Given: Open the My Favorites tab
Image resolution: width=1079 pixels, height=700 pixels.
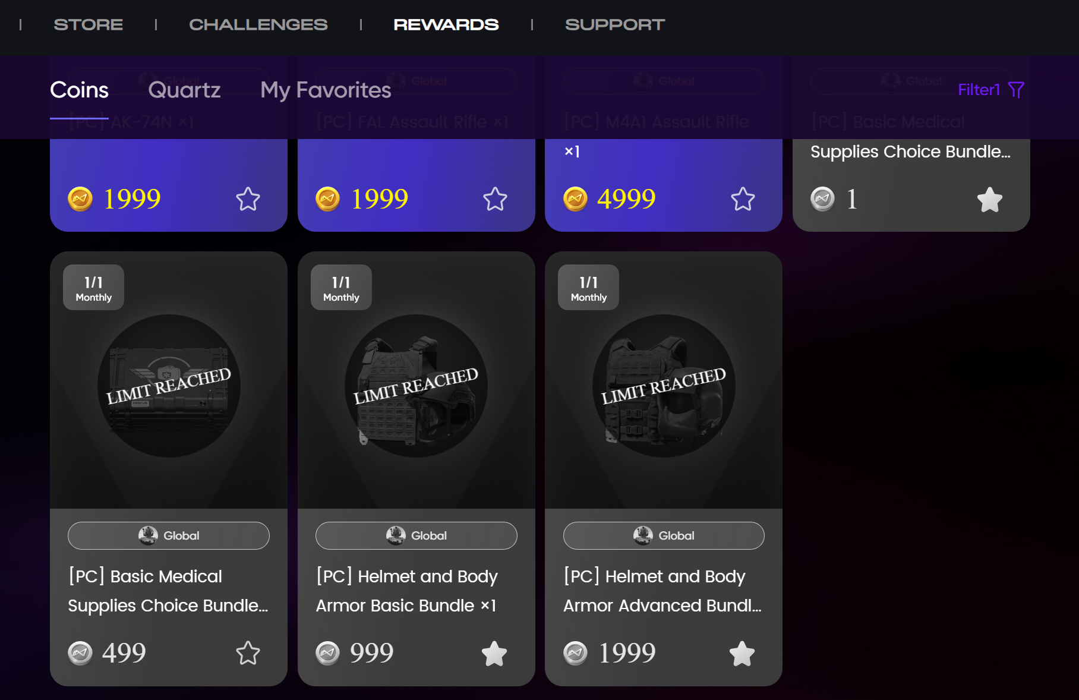Looking at the screenshot, I should pyautogui.click(x=326, y=90).
